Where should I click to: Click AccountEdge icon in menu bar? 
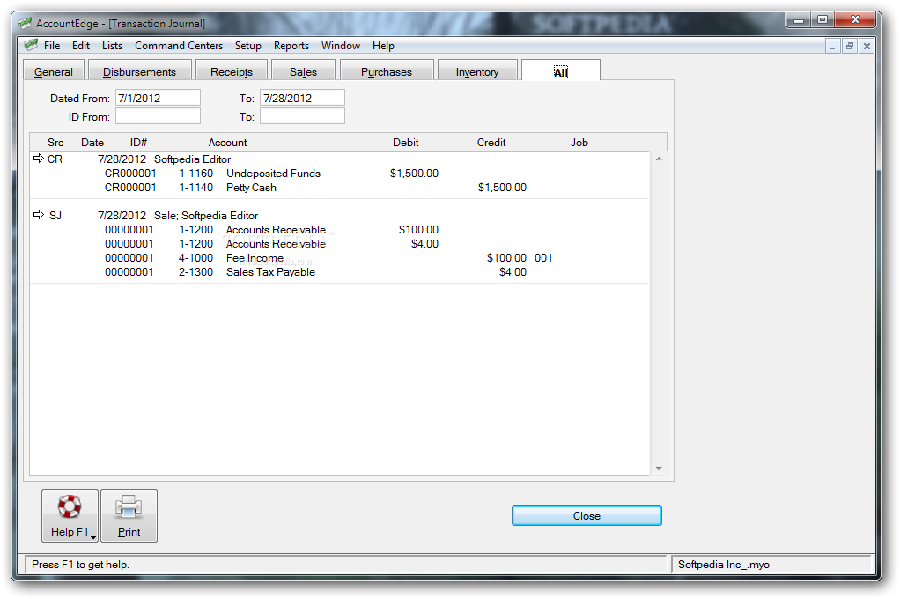pyautogui.click(x=31, y=45)
